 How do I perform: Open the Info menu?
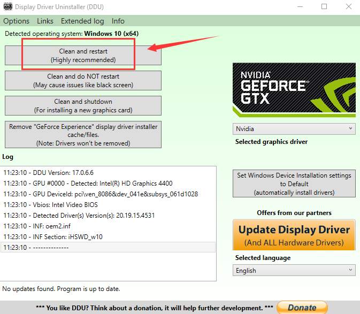point(118,21)
